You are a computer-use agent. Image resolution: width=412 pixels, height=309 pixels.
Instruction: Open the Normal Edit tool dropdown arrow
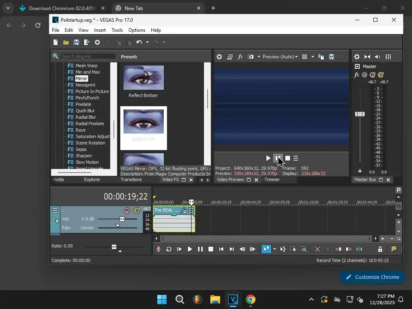tap(274, 249)
